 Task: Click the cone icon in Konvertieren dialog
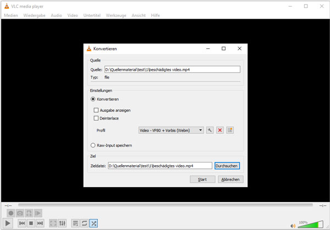(x=89, y=48)
